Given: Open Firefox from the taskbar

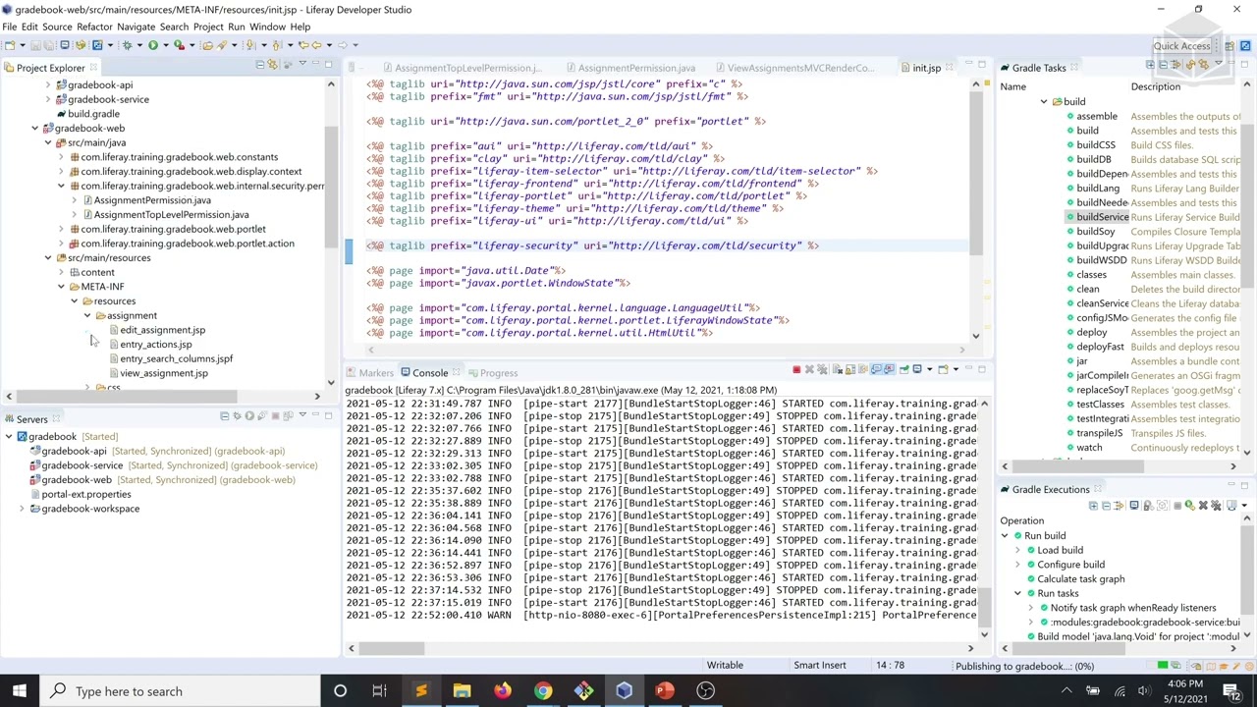Looking at the screenshot, I should 502,691.
